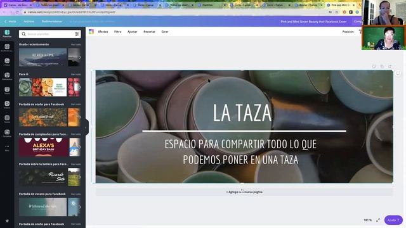Click the comment refresh icon right of canvas
406x228 pixels.
click(398, 73)
